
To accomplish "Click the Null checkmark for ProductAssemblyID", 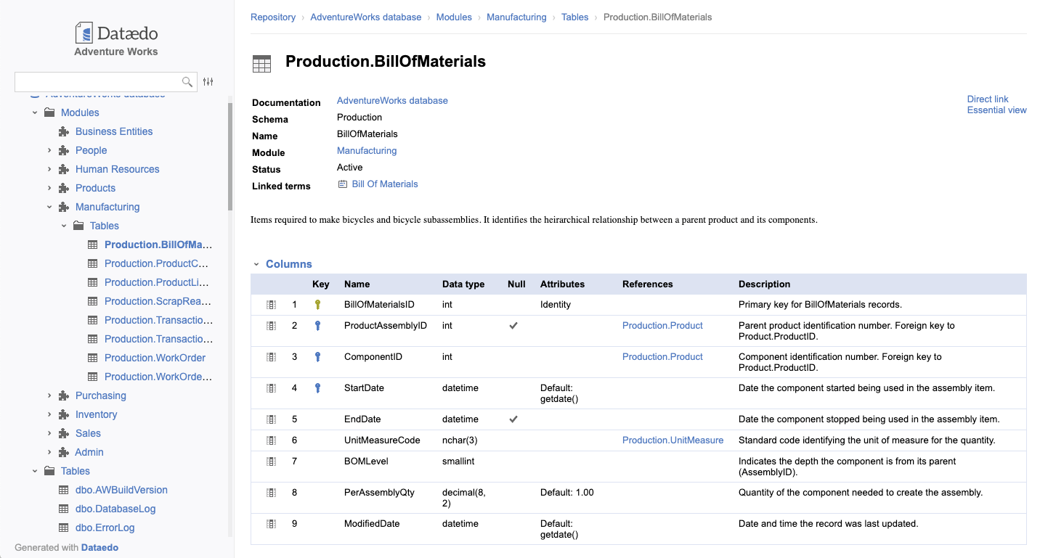I will point(513,326).
